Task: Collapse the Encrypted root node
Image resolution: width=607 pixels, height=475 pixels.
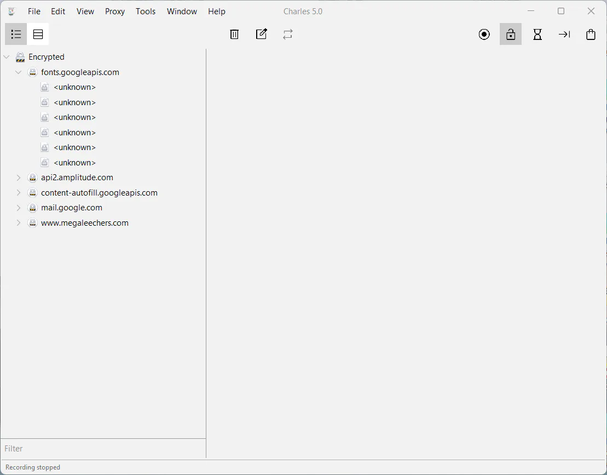Action: 6,57
